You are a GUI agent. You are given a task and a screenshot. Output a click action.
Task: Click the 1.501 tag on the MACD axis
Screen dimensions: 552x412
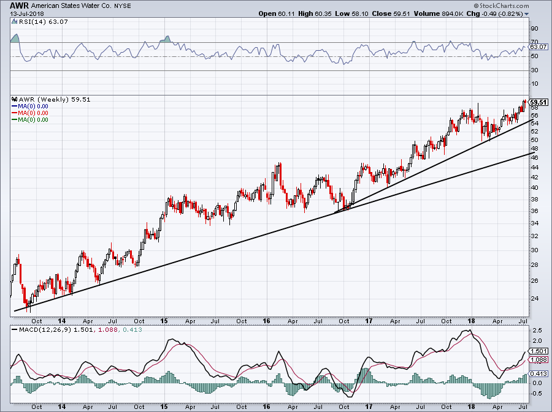pyautogui.click(x=539, y=351)
